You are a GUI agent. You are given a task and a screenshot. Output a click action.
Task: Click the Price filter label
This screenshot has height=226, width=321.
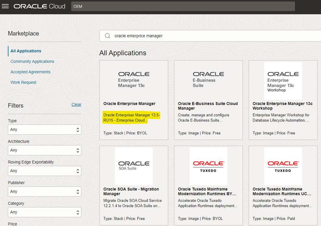click(x=13, y=224)
